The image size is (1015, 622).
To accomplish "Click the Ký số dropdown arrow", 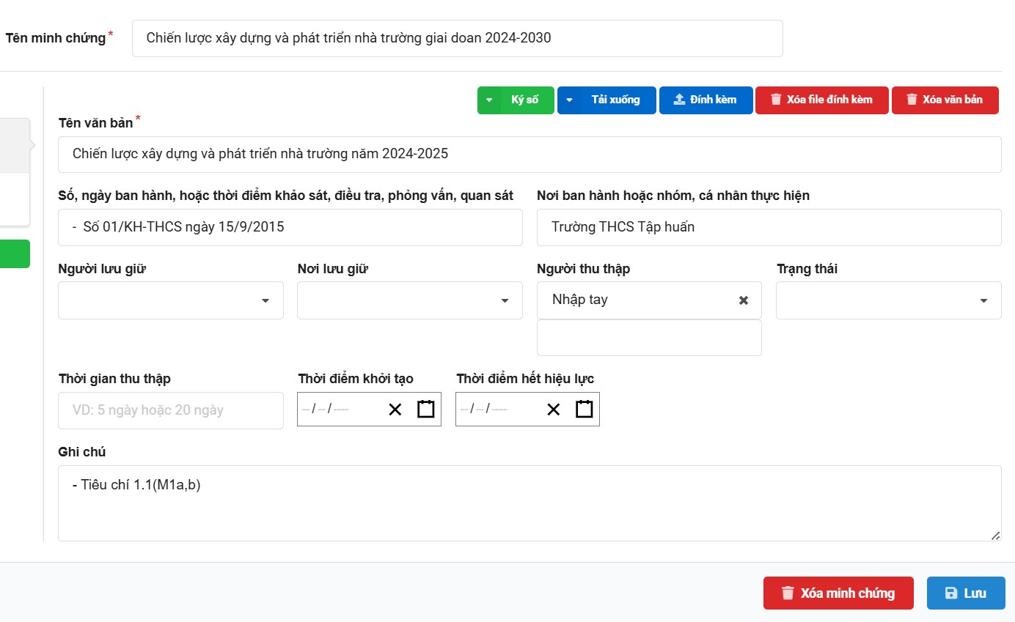I will 489,100.
